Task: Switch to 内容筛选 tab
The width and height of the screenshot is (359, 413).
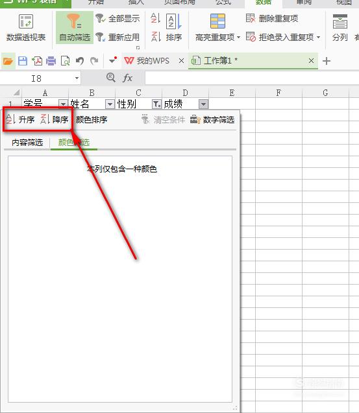Action: (27, 143)
